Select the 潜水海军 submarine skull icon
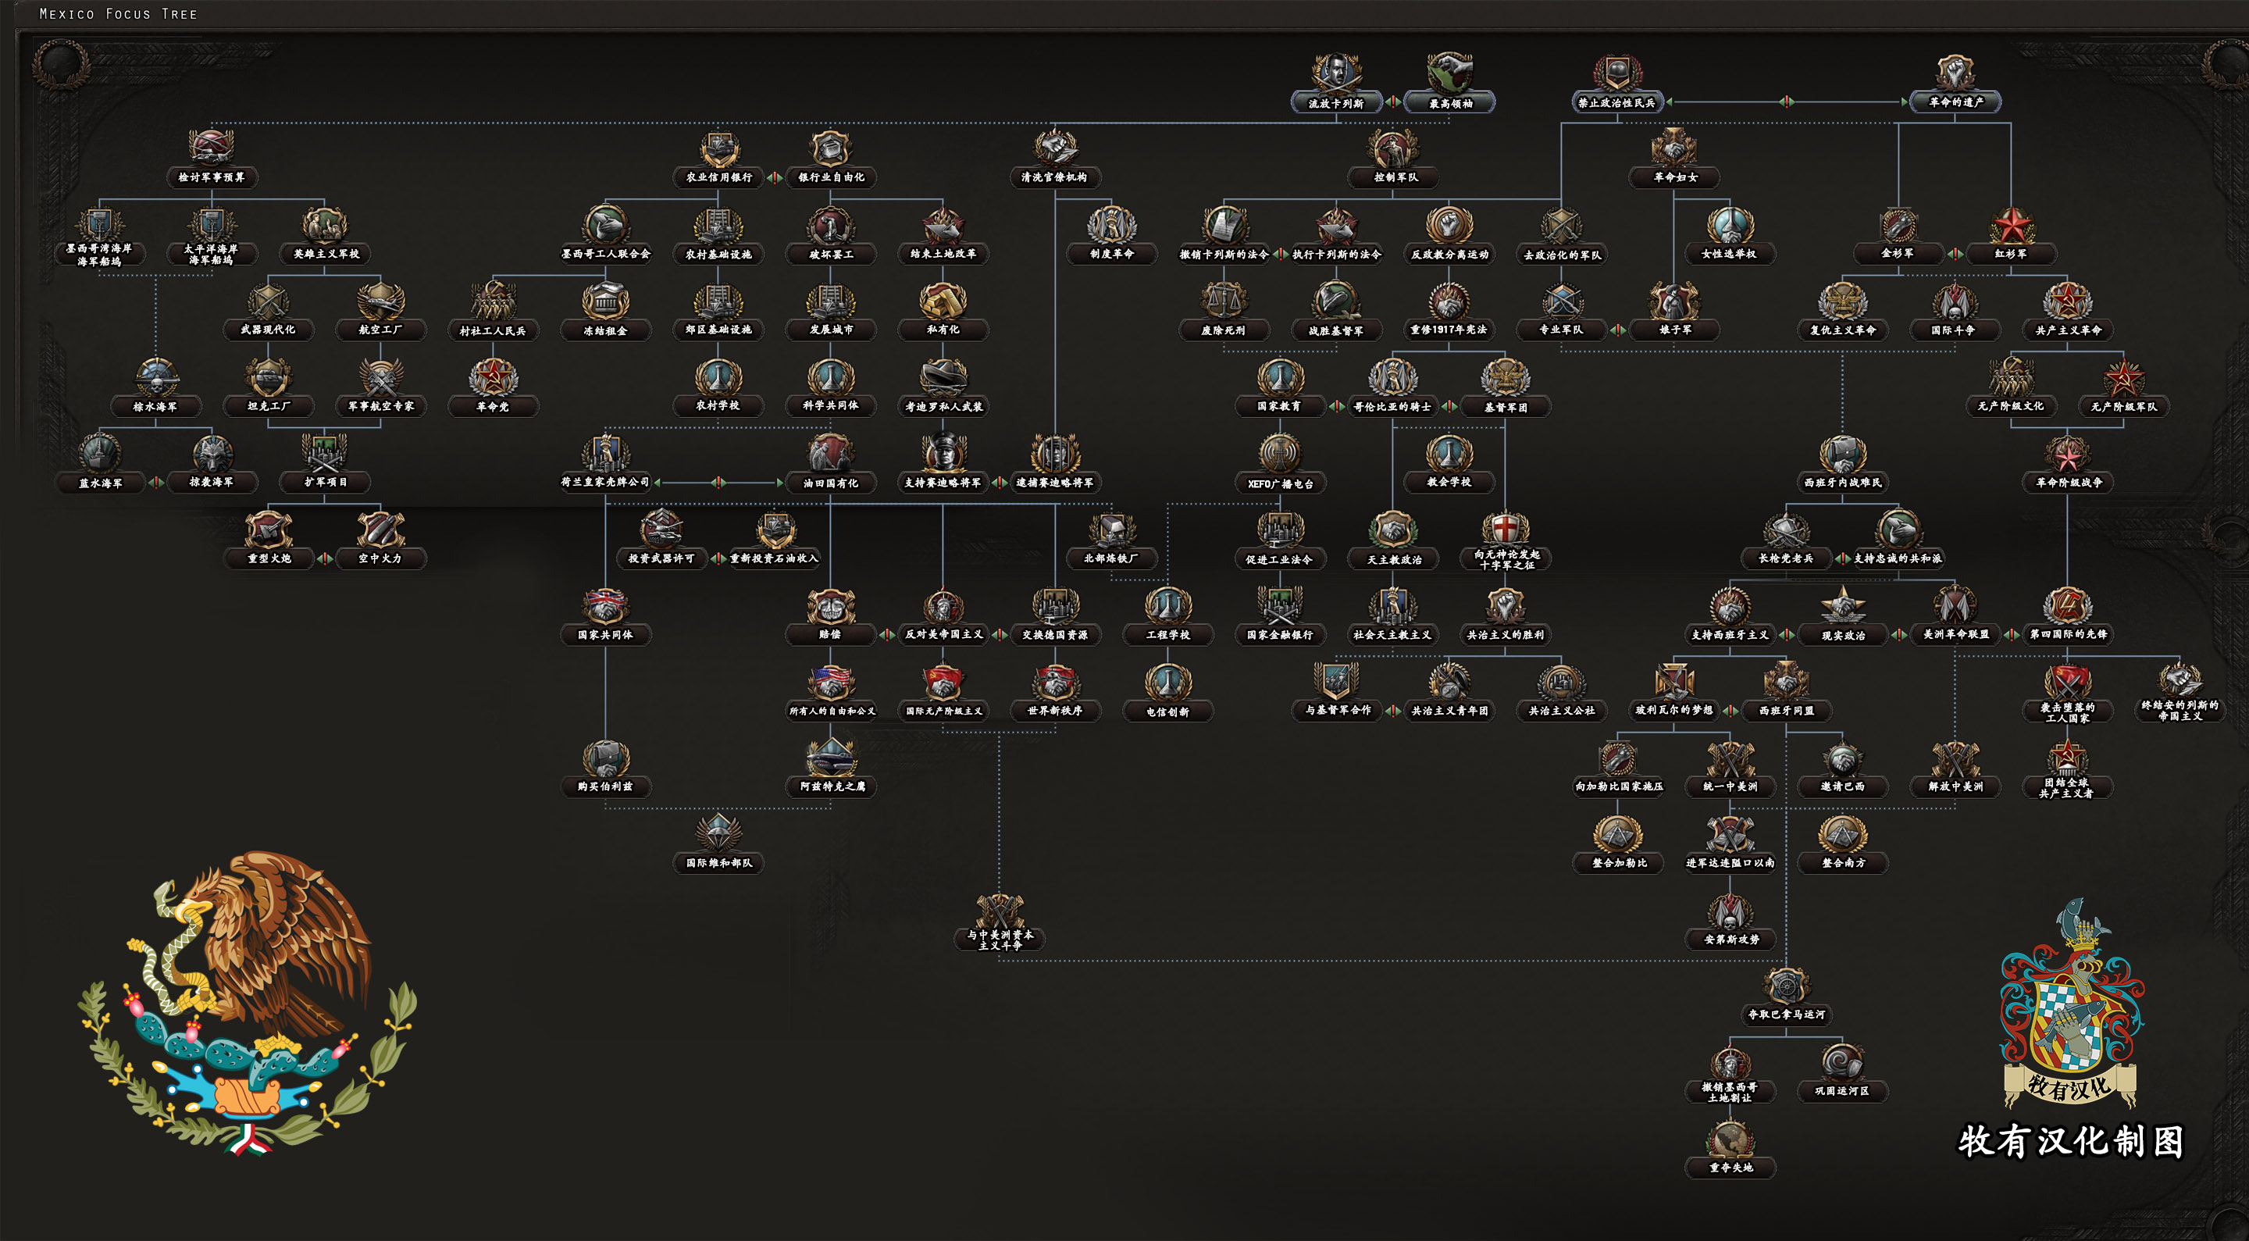 [x=155, y=376]
